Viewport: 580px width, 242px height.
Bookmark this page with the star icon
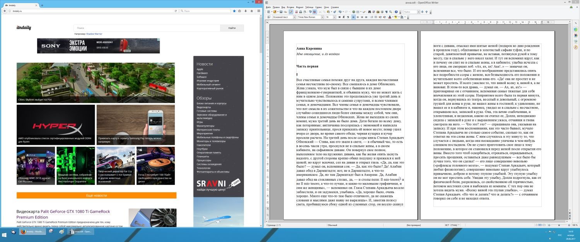point(234,11)
